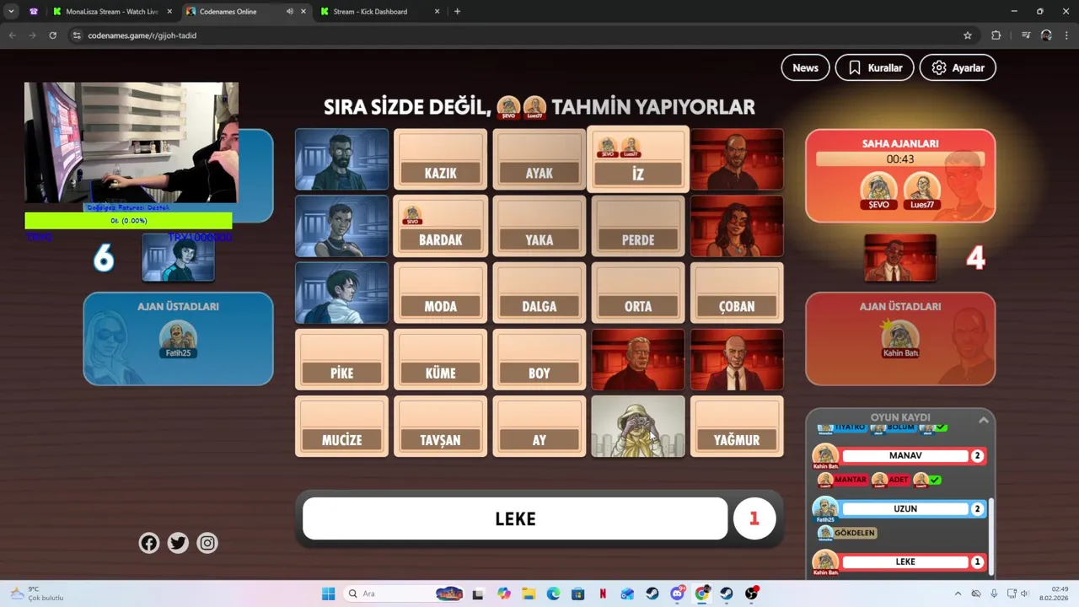Open the tab search dropdown arrow
Viewport: 1079px width, 607px height.
[x=11, y=12]
